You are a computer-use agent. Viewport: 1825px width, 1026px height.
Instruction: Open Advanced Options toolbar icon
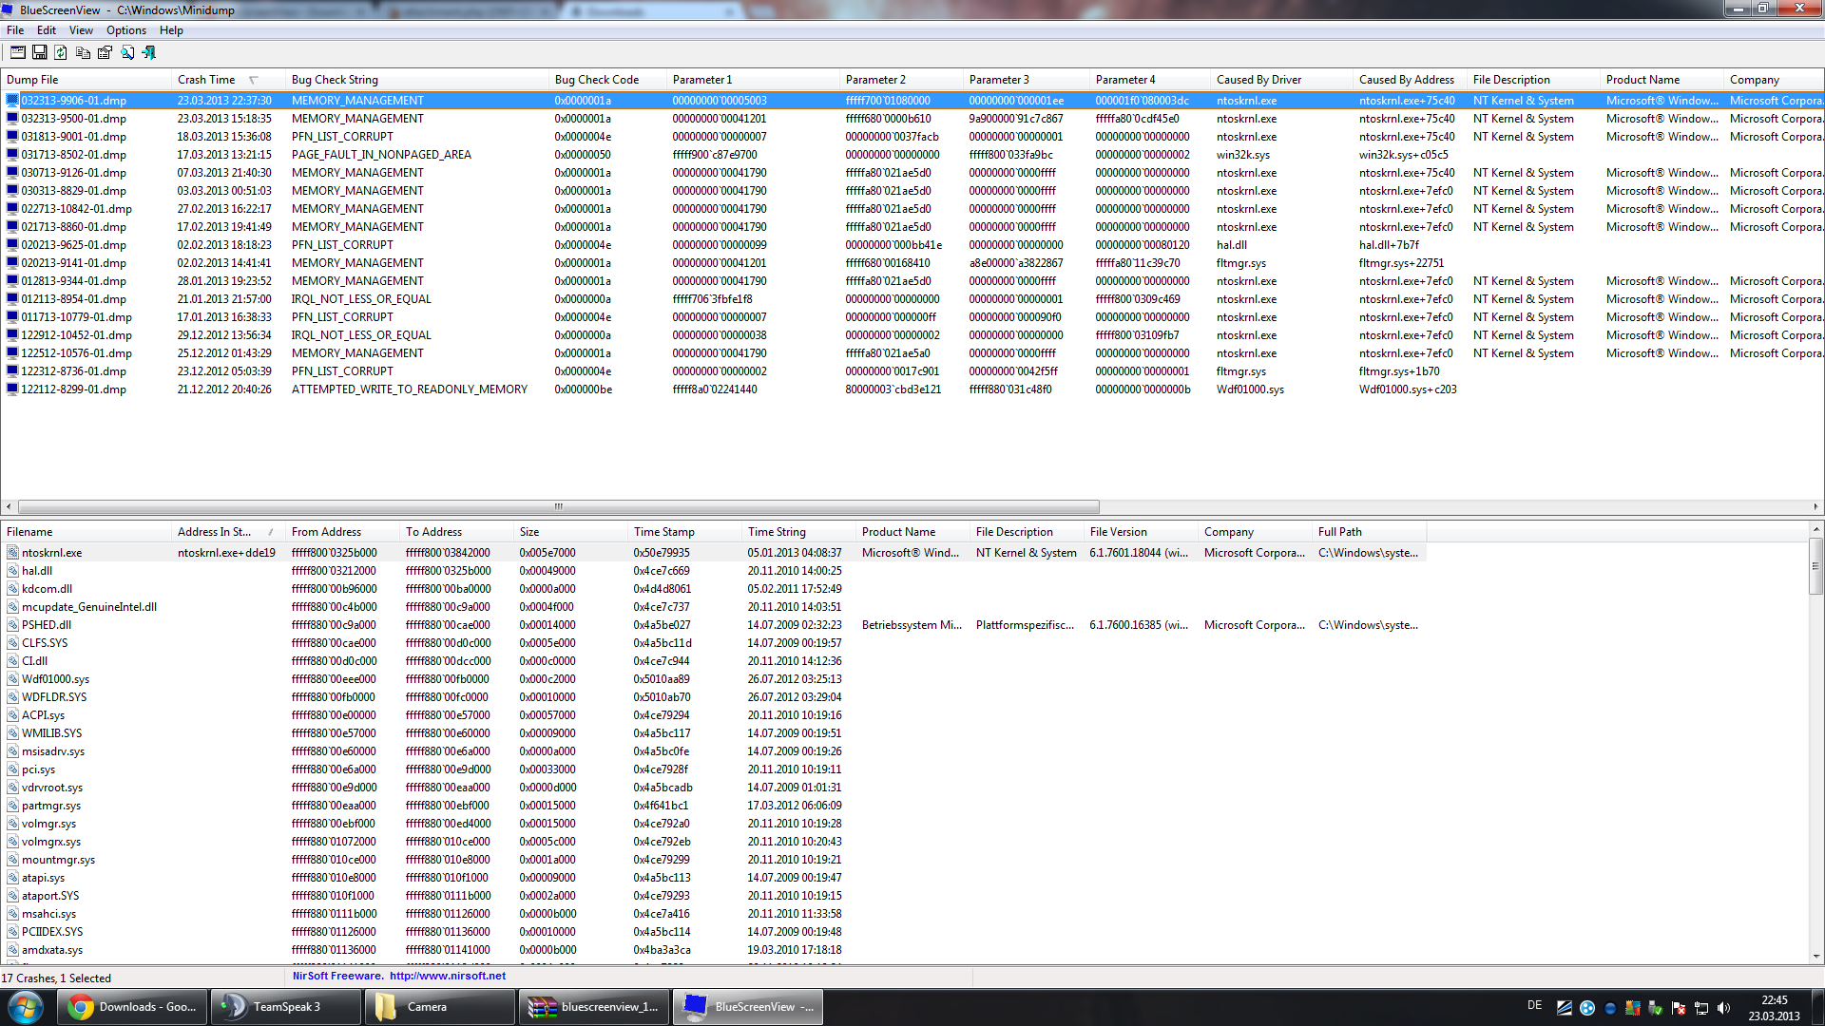point(18,52)
